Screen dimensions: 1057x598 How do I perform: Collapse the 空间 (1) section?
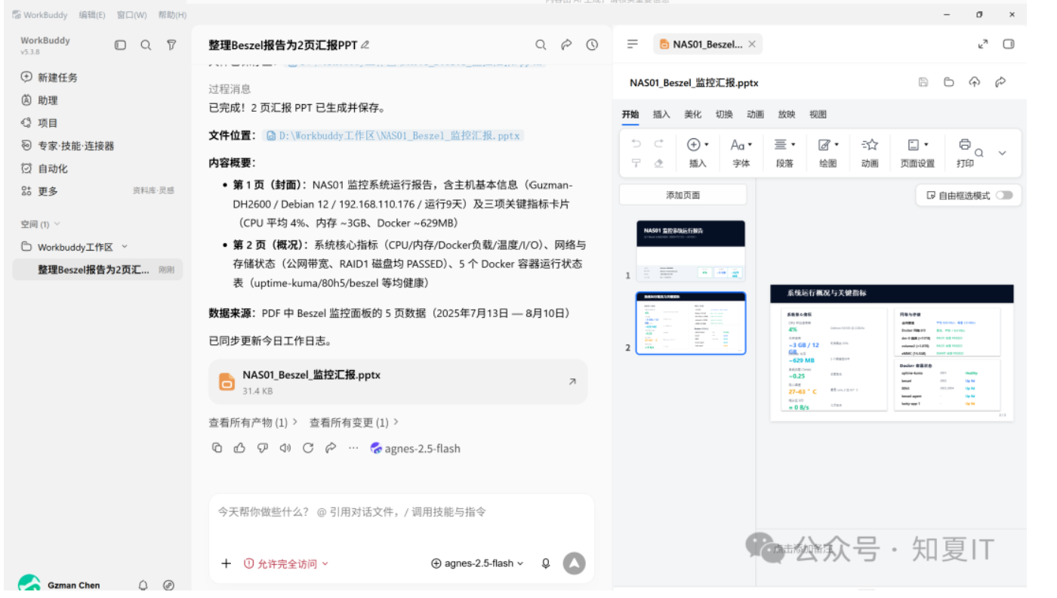tap(57, 224)
